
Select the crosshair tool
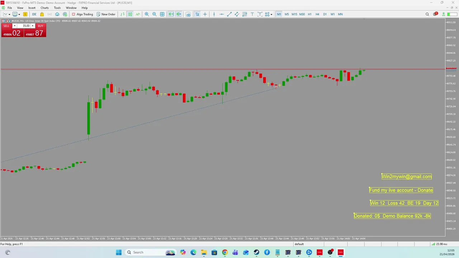tap(205, 14)
